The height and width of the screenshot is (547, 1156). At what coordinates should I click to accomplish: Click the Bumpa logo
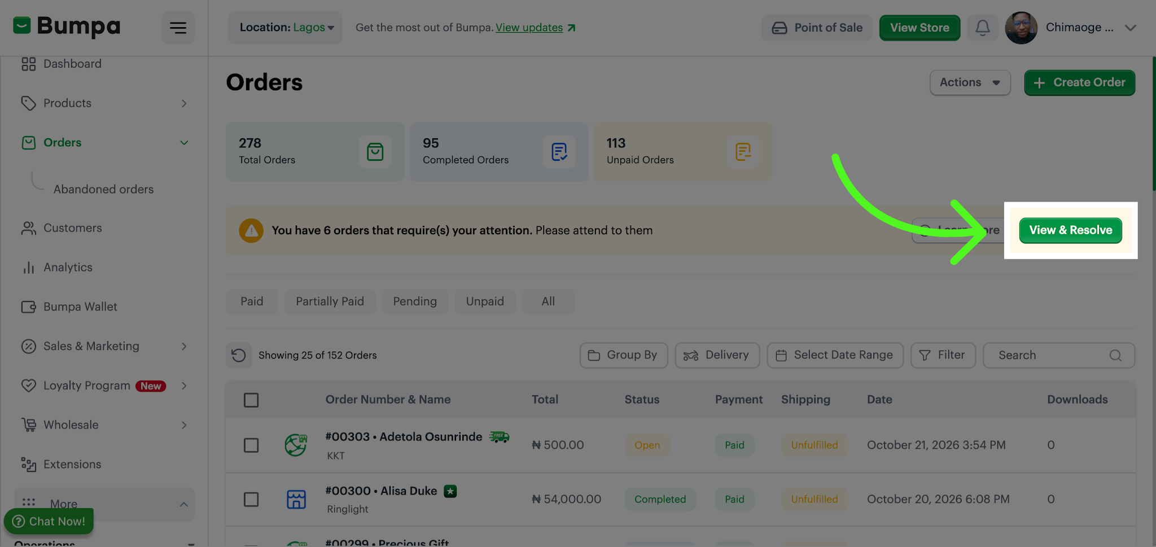click(67, 27)
